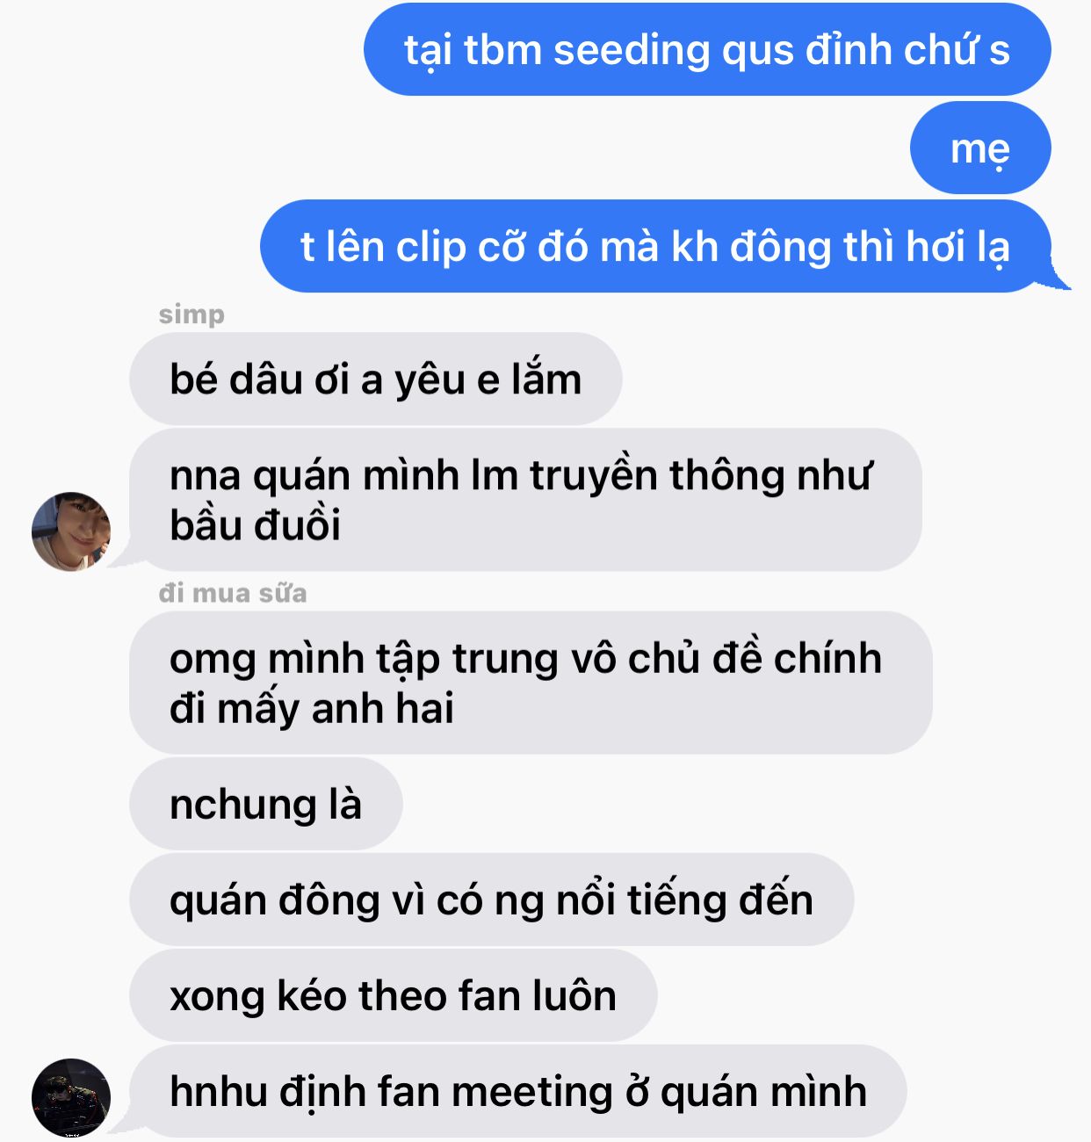Tap the 'đi mua sữa' sender name label

pos(233,593)
